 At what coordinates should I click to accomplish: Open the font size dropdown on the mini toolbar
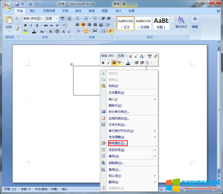coord(126,56)
